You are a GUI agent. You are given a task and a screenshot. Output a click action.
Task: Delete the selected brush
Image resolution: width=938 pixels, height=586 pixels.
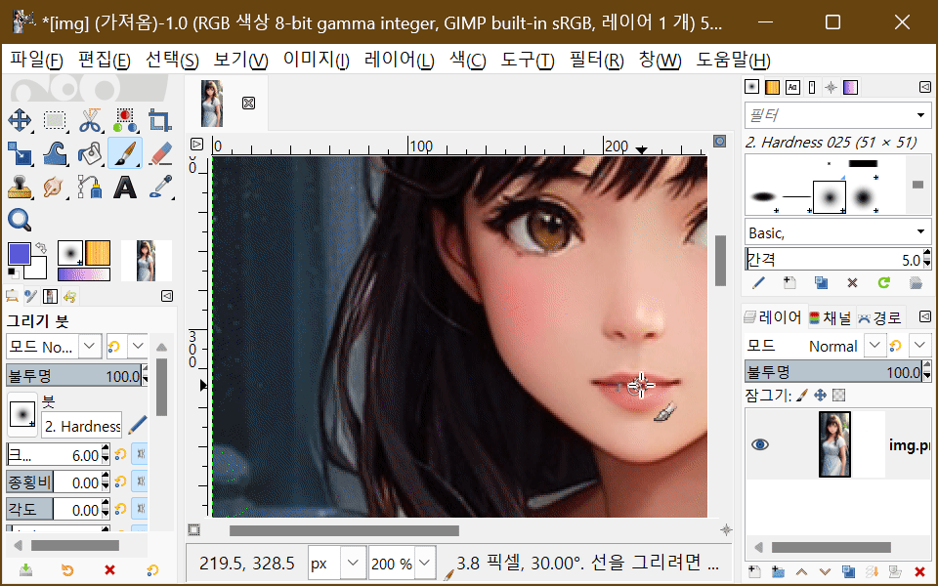pyautogui.click(x=852, y=283)
